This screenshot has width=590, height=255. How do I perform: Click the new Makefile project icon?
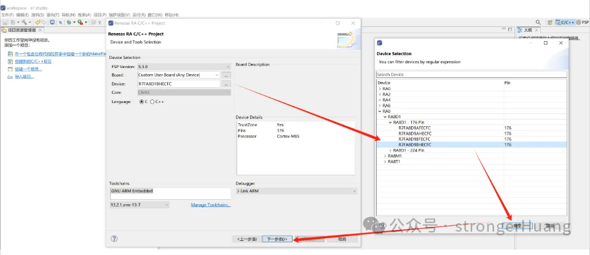click(x=11, y=54)
